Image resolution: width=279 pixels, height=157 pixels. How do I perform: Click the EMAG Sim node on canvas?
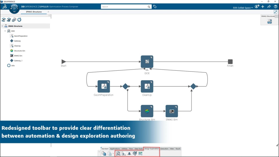pos(172,111)
